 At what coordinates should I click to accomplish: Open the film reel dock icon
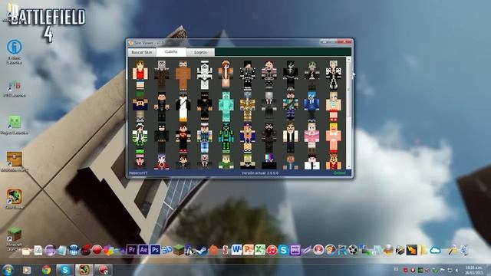[x=353, y=250]
